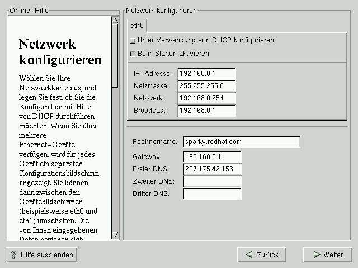The height and width of the screenshot is (268, 358).
Task: Click the Erster DNS field
Action: 212,169
